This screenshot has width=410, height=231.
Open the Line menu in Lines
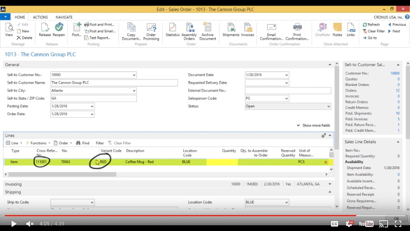click(14, 143)
